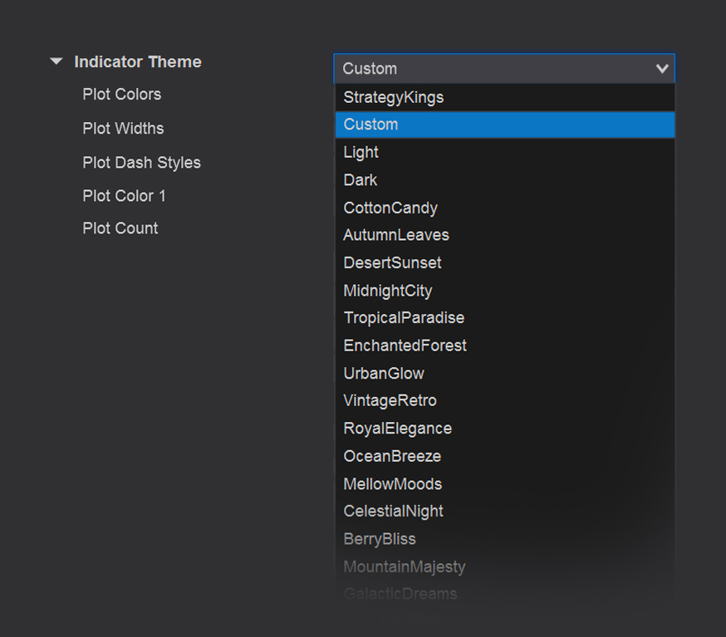Select the AutumnLeaves theme

396,235
